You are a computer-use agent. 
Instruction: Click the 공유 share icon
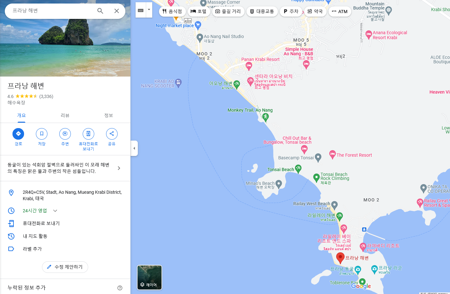coord(112,134)
